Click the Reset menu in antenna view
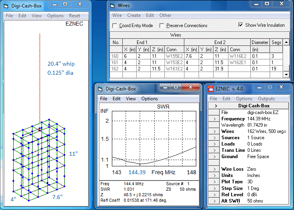 (x=74, y=16)
